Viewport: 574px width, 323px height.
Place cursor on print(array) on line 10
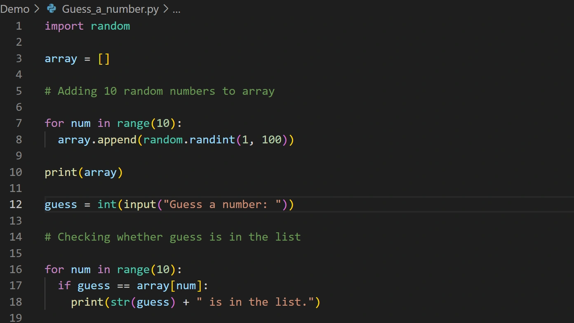tap(84, 172)
